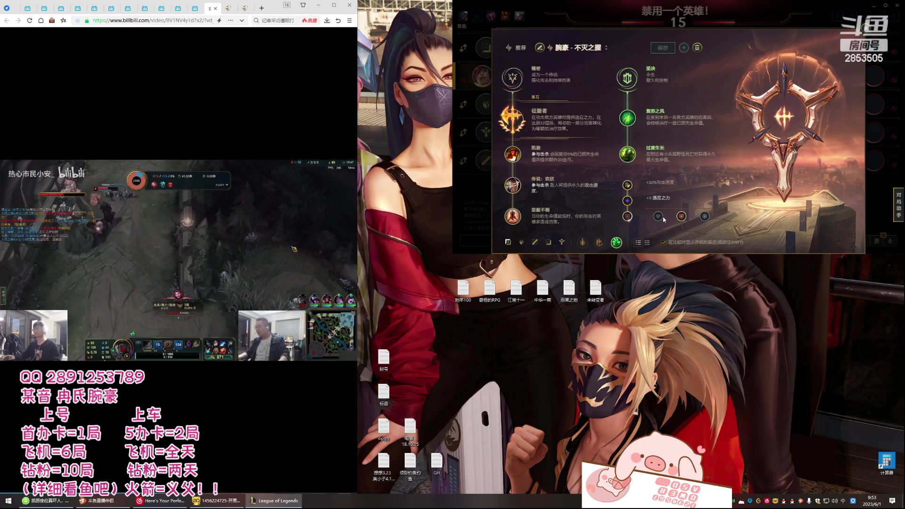Click the bilibili URL address field
This screenshot has width=905, height=509.
pyautogui.click(x=152, y=20)
